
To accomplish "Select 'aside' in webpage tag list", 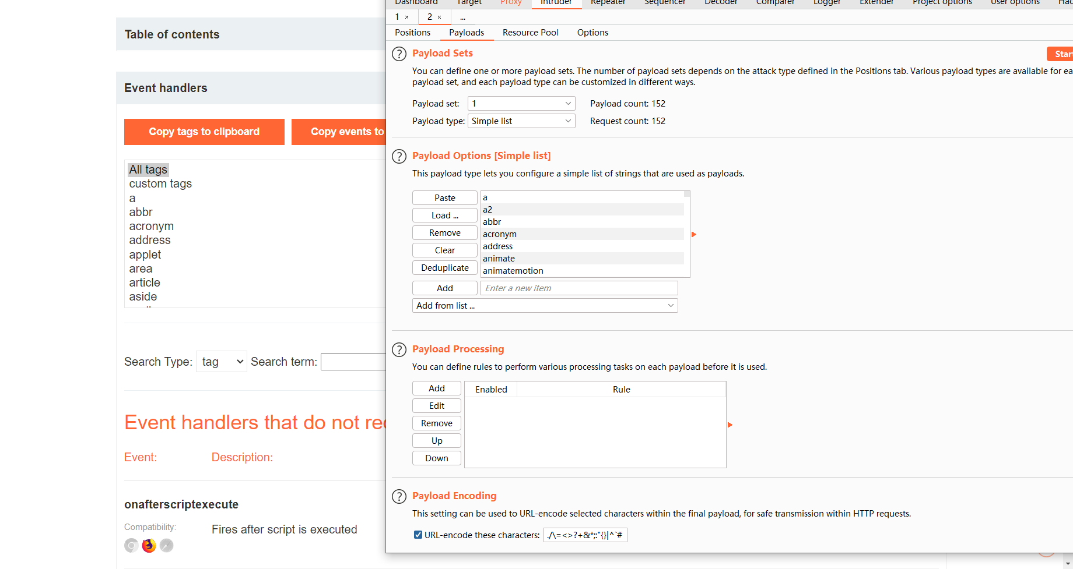I will pos(143,296).
